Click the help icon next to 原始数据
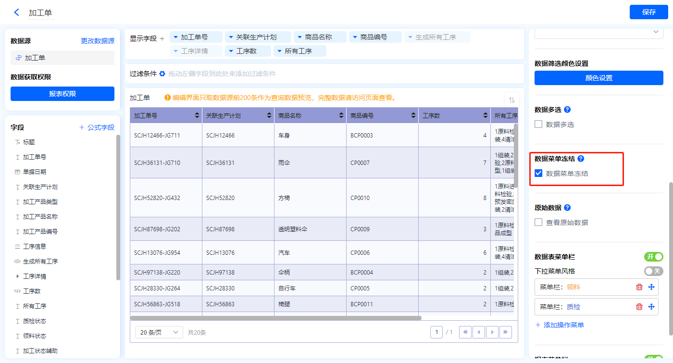 (567, 208)
